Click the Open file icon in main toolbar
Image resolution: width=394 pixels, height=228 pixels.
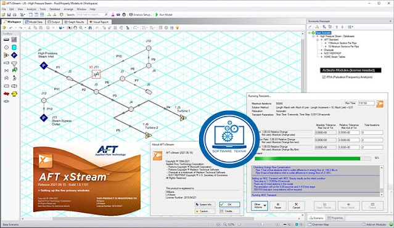(4, 15)
